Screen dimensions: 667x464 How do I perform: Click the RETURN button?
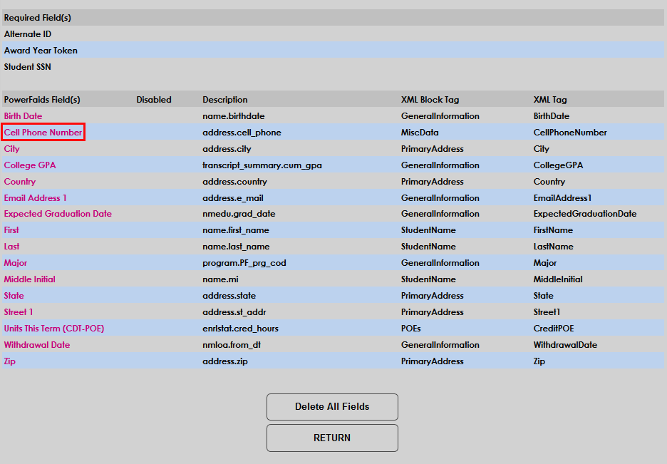(332, 438)
